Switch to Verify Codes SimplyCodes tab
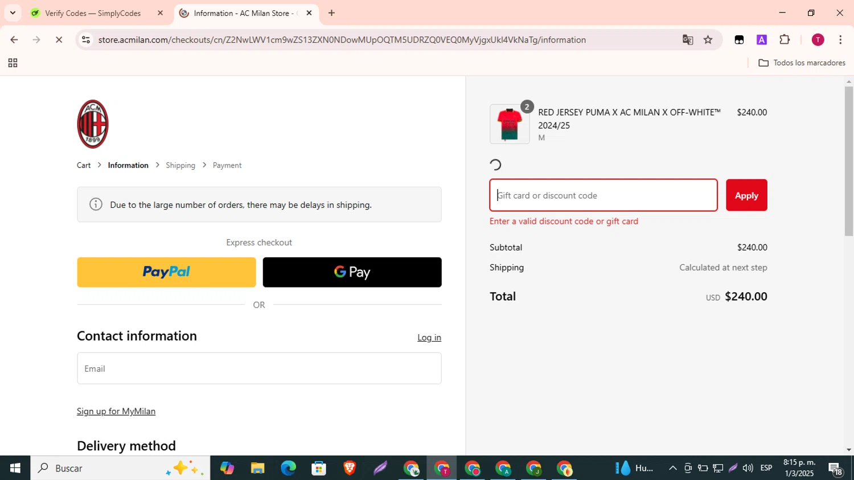The width and height of the screenshot is (854, 480). coord(93,13)
